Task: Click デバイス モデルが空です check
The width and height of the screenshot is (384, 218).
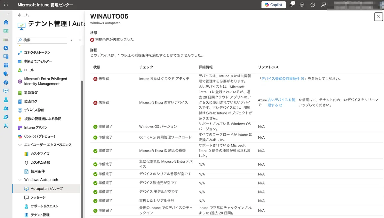Action: (159, 192)
